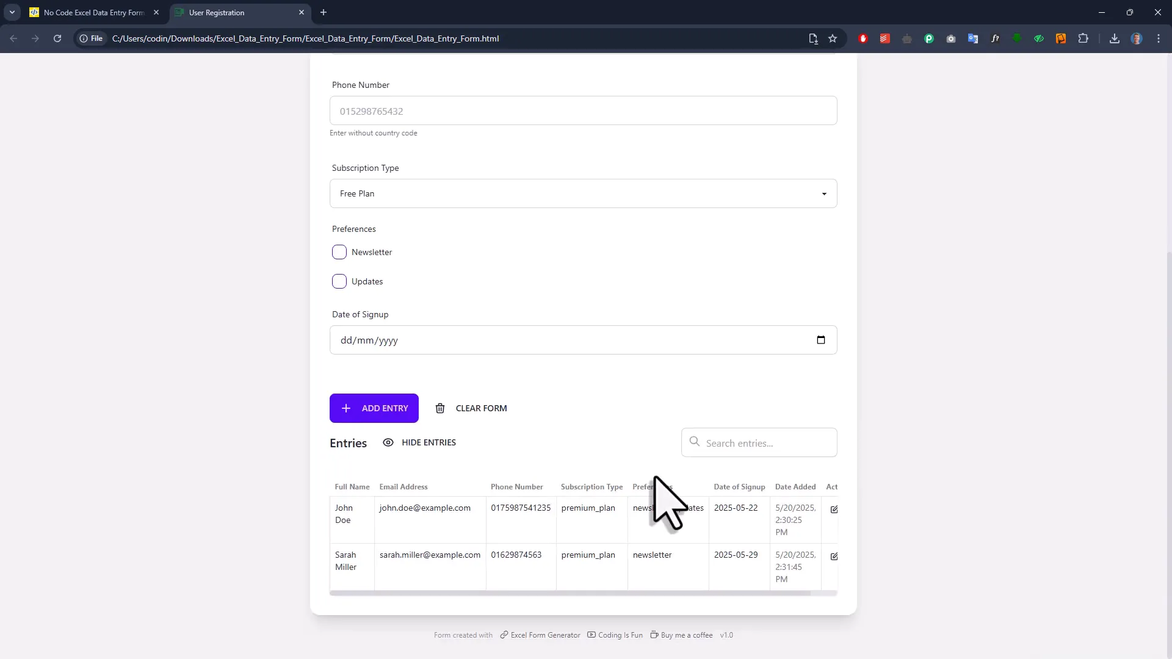Screen dimensions: 1172x659
Task: Enable the Updates preference checkbox
Action: [x=339, y=281]
